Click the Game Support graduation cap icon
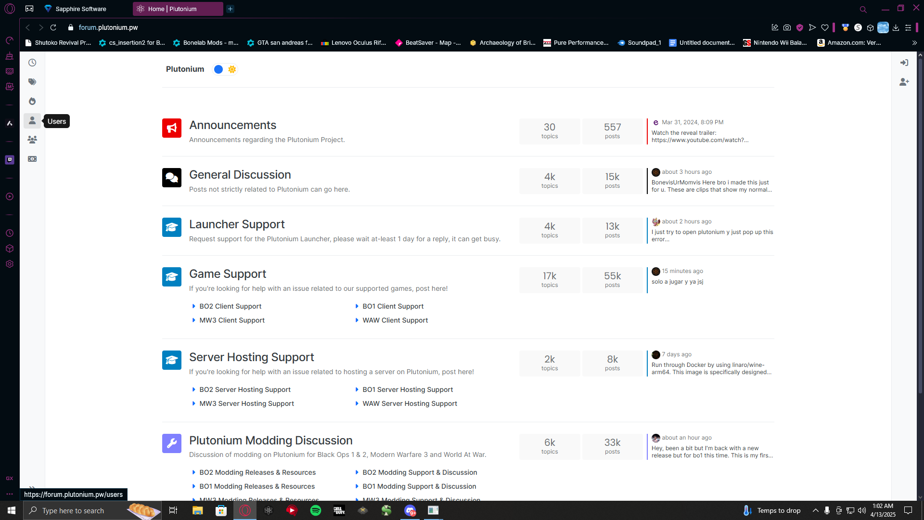Image resolution: width=924 pixels, height=520 pixels. 172,277
